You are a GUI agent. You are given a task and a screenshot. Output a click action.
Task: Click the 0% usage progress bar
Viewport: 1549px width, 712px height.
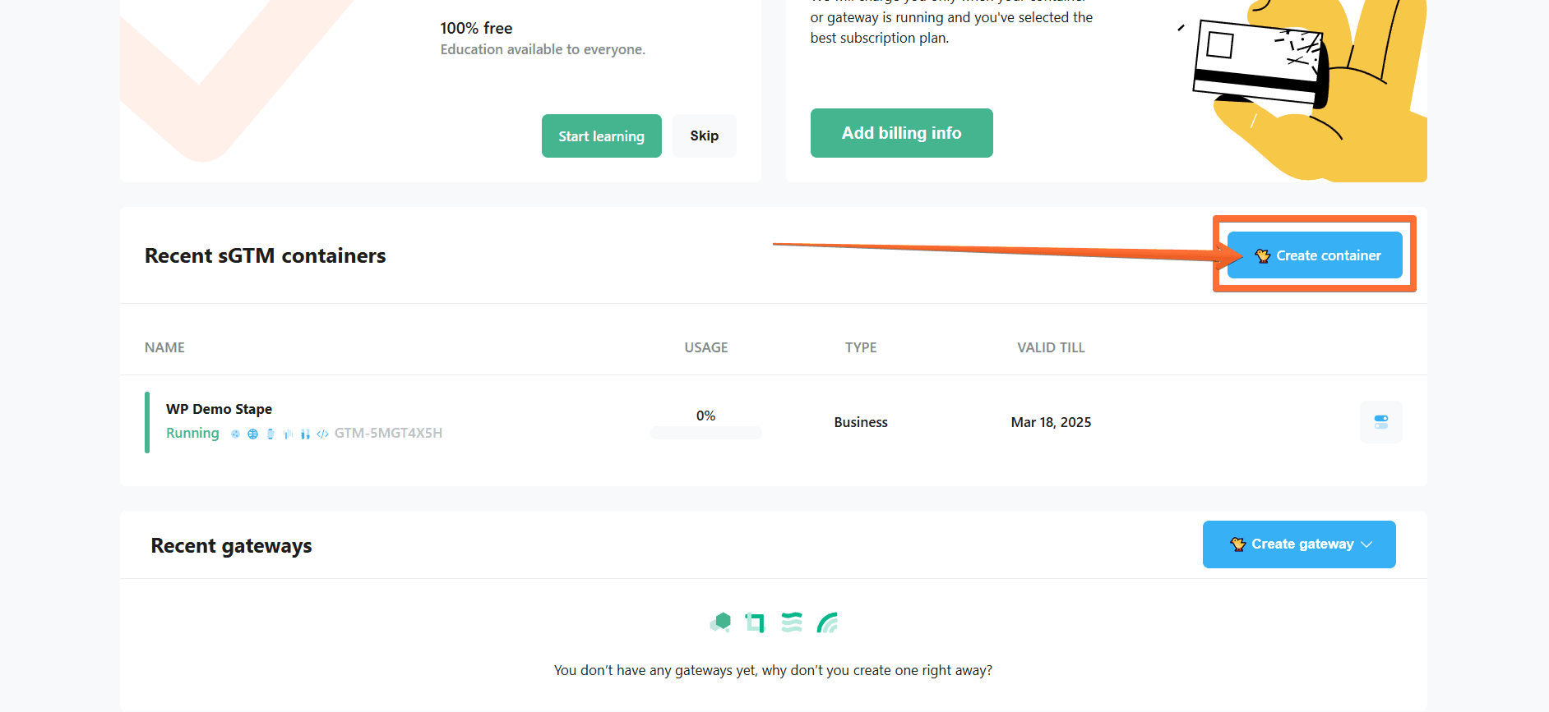705,432
